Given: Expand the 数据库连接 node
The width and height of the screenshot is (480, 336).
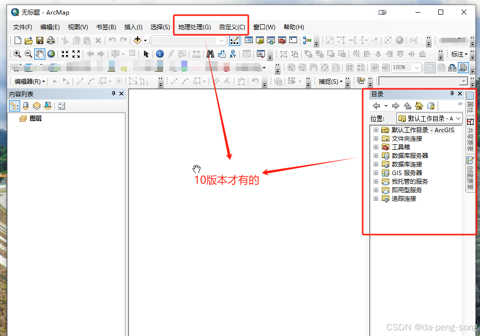Looking at the screenshot, I should 376,164.
